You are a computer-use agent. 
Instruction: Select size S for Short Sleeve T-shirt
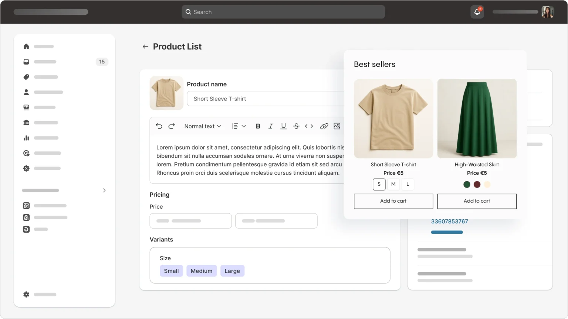pyautogui.click(x=379, y=184)
